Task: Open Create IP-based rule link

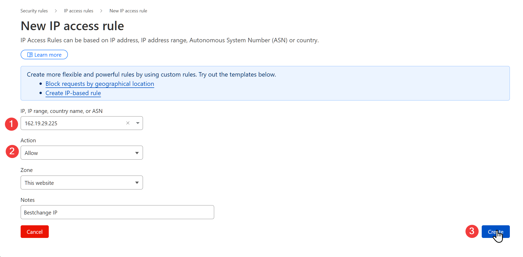Action: (x=73, y=93)
